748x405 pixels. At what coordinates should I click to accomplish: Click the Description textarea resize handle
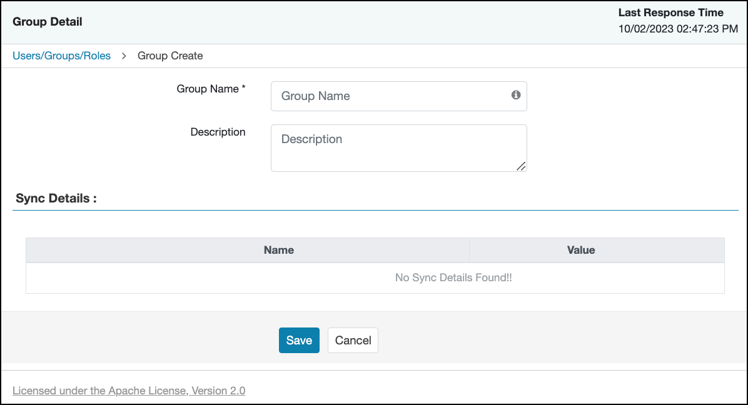click(521, 166)
